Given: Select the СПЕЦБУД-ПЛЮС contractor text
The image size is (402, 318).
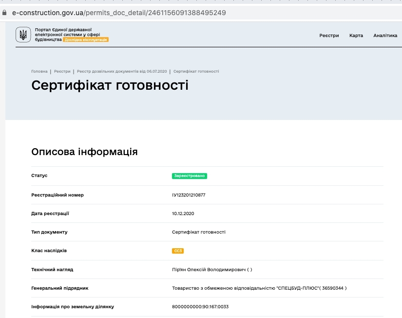Looking at the screenshot, I should 259,288.
